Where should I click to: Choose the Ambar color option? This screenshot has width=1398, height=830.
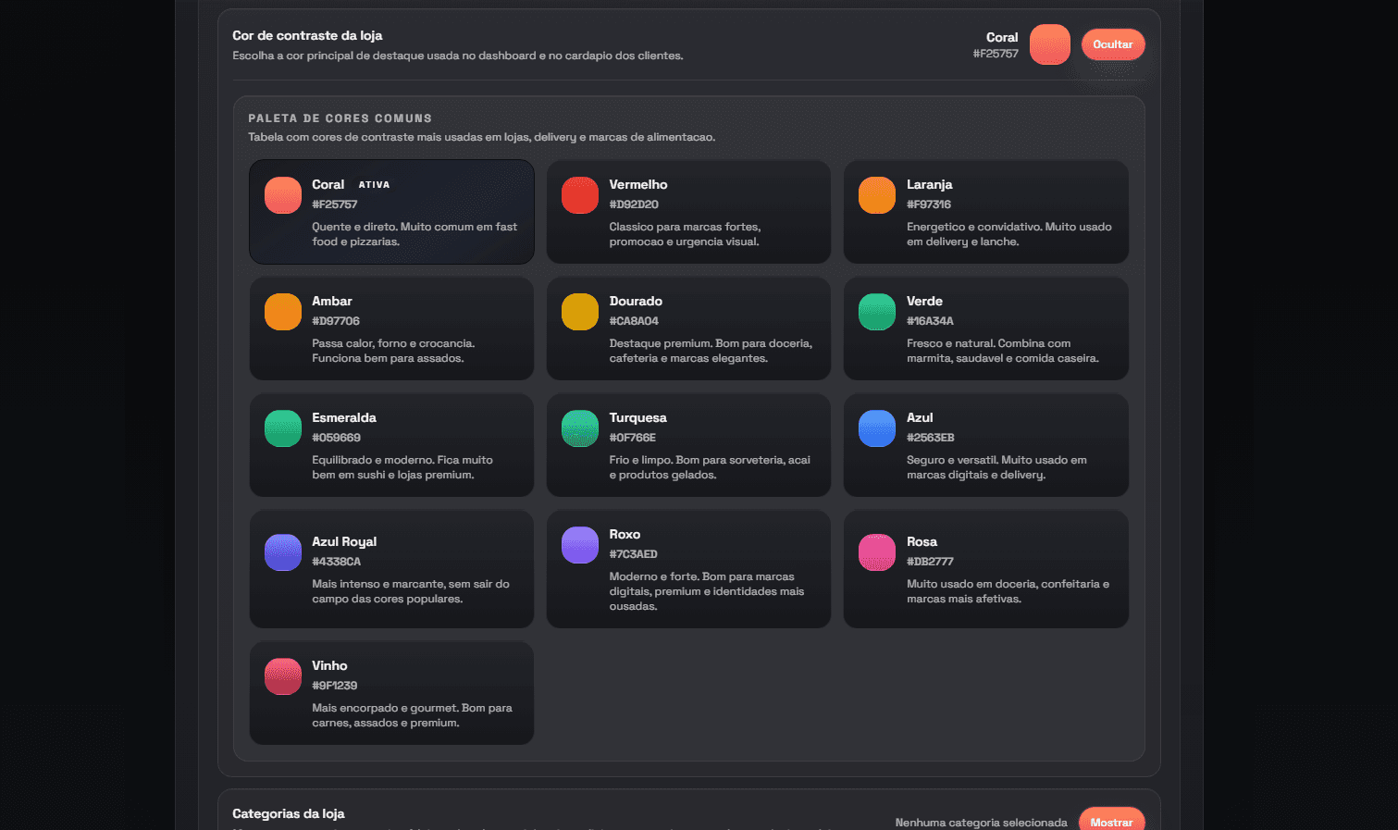pos(390,328)
